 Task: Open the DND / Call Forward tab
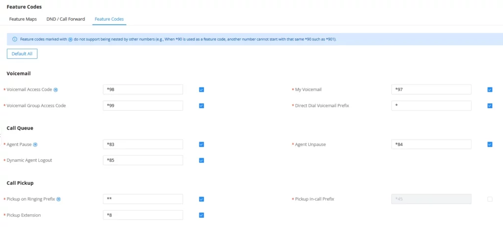pos(66,19)
